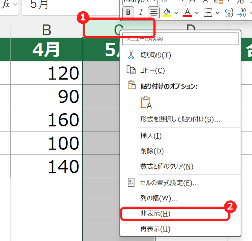Select the 4月 header cell
This screenshot has width=252, height=241.
(x=46, y=49)
